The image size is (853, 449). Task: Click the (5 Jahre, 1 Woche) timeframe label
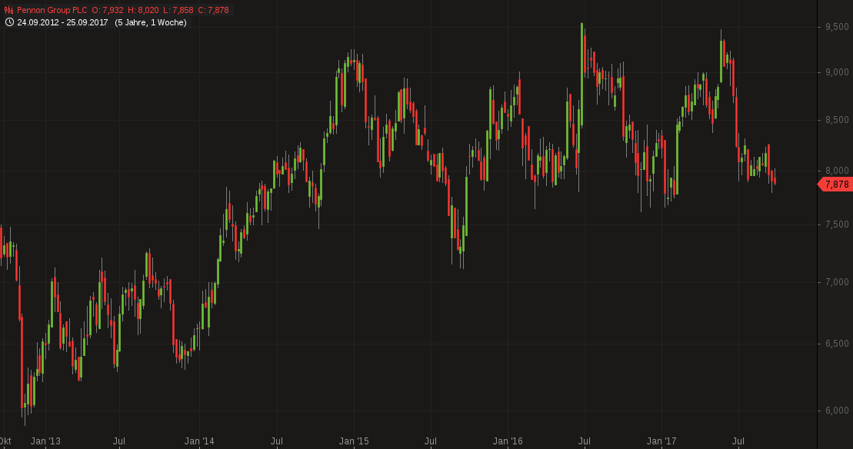pos(151,22)
